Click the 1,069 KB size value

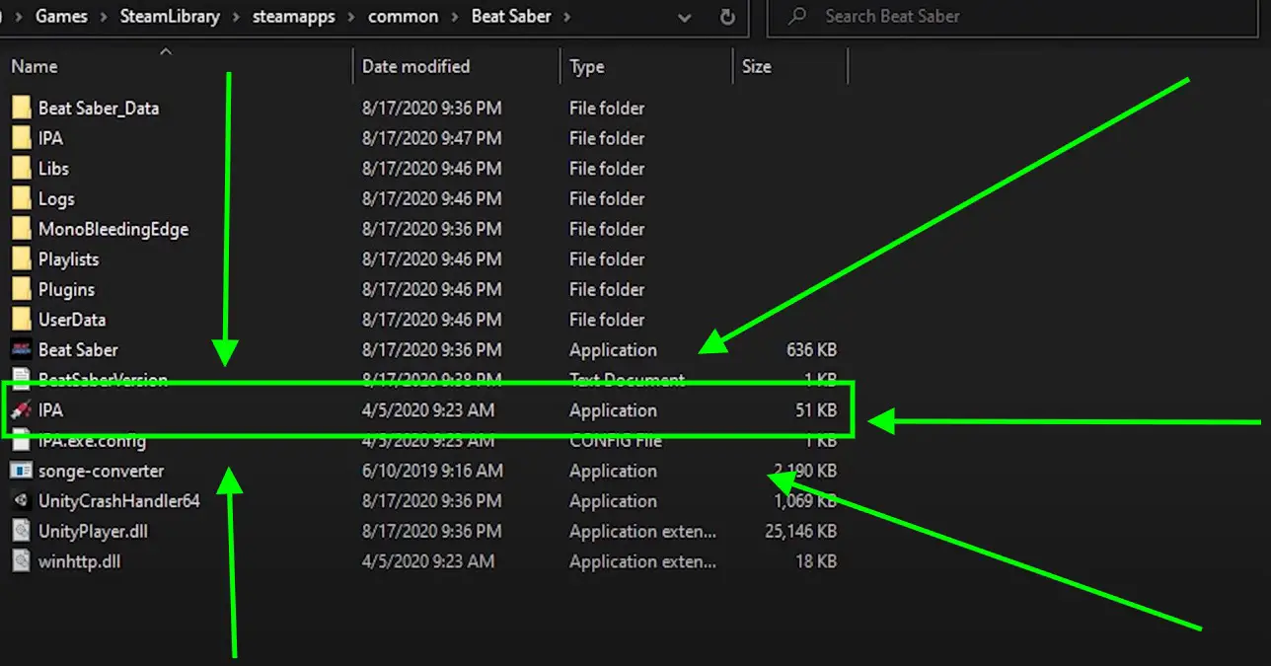coord(805,501)
